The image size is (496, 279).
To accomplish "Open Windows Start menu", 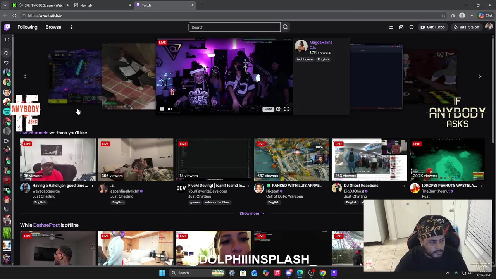I will coord(162,273).
